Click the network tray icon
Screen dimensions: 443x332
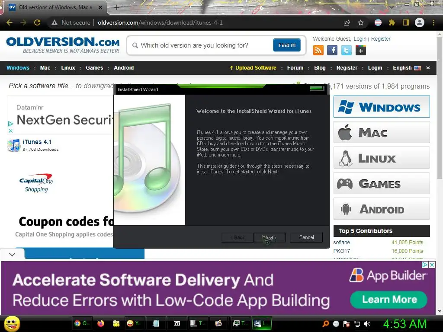(357, 324)
